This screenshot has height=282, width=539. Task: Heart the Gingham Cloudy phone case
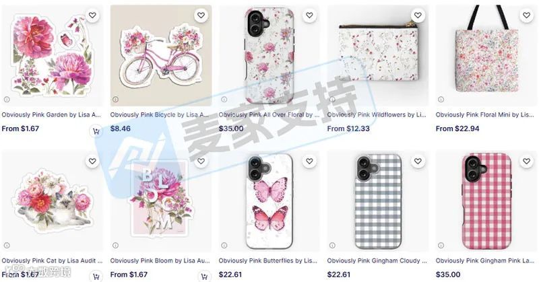tap(418, 161)
